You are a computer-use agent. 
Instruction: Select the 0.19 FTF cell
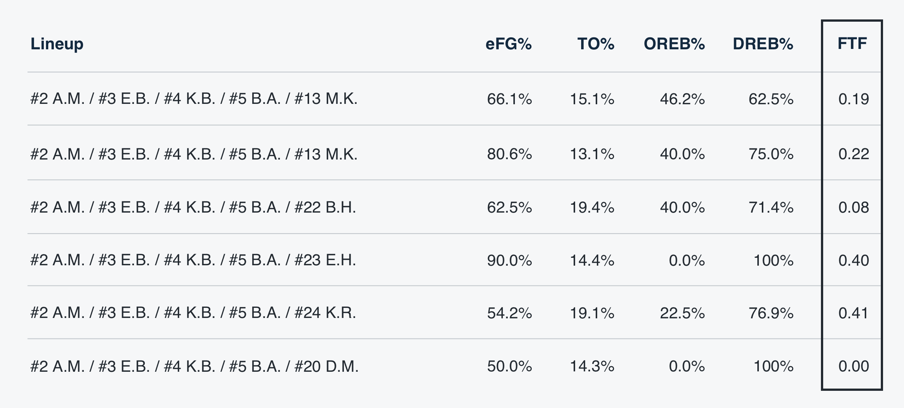pos(853,99)
